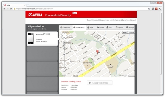The image size is (165, 97).
Task: Open a new browser tab
Action: pyautogui.click(x=28, y=5)
